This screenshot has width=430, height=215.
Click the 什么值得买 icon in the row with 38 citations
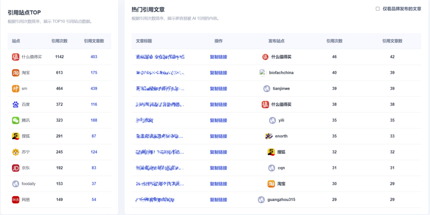(265, 104)
